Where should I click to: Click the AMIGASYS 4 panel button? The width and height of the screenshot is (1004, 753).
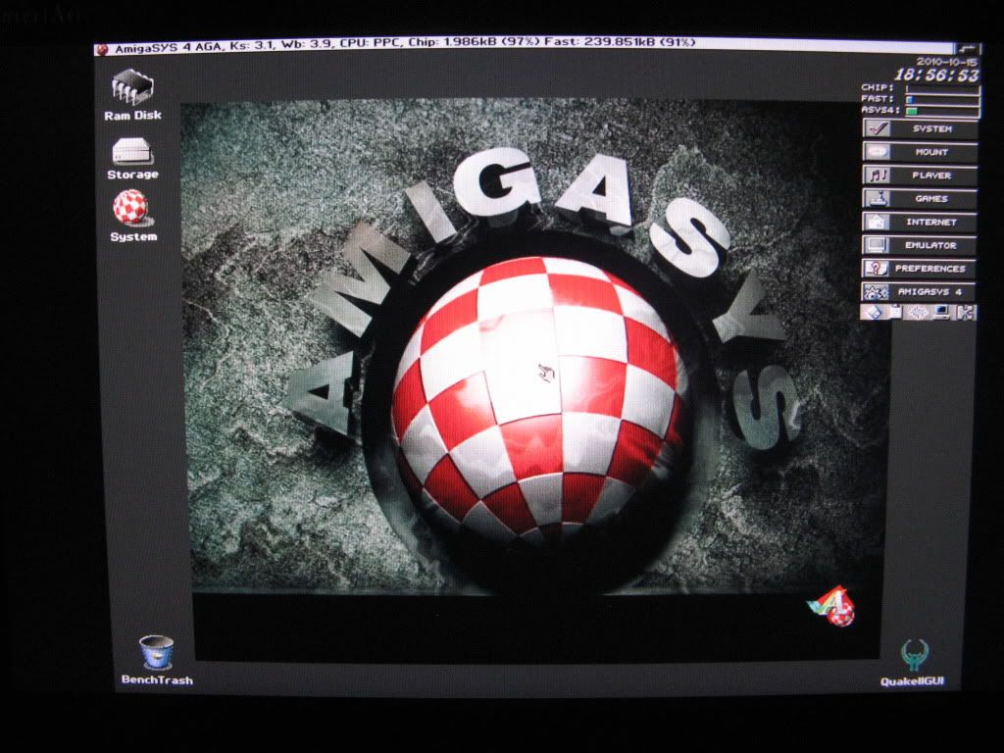[x=919, y=291]
